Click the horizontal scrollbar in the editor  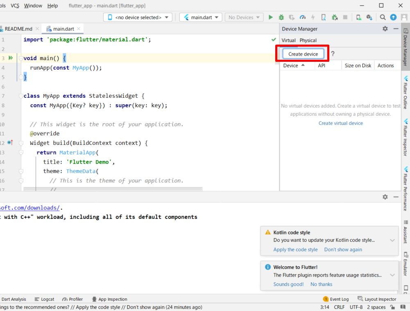click(x=113, y=189)
